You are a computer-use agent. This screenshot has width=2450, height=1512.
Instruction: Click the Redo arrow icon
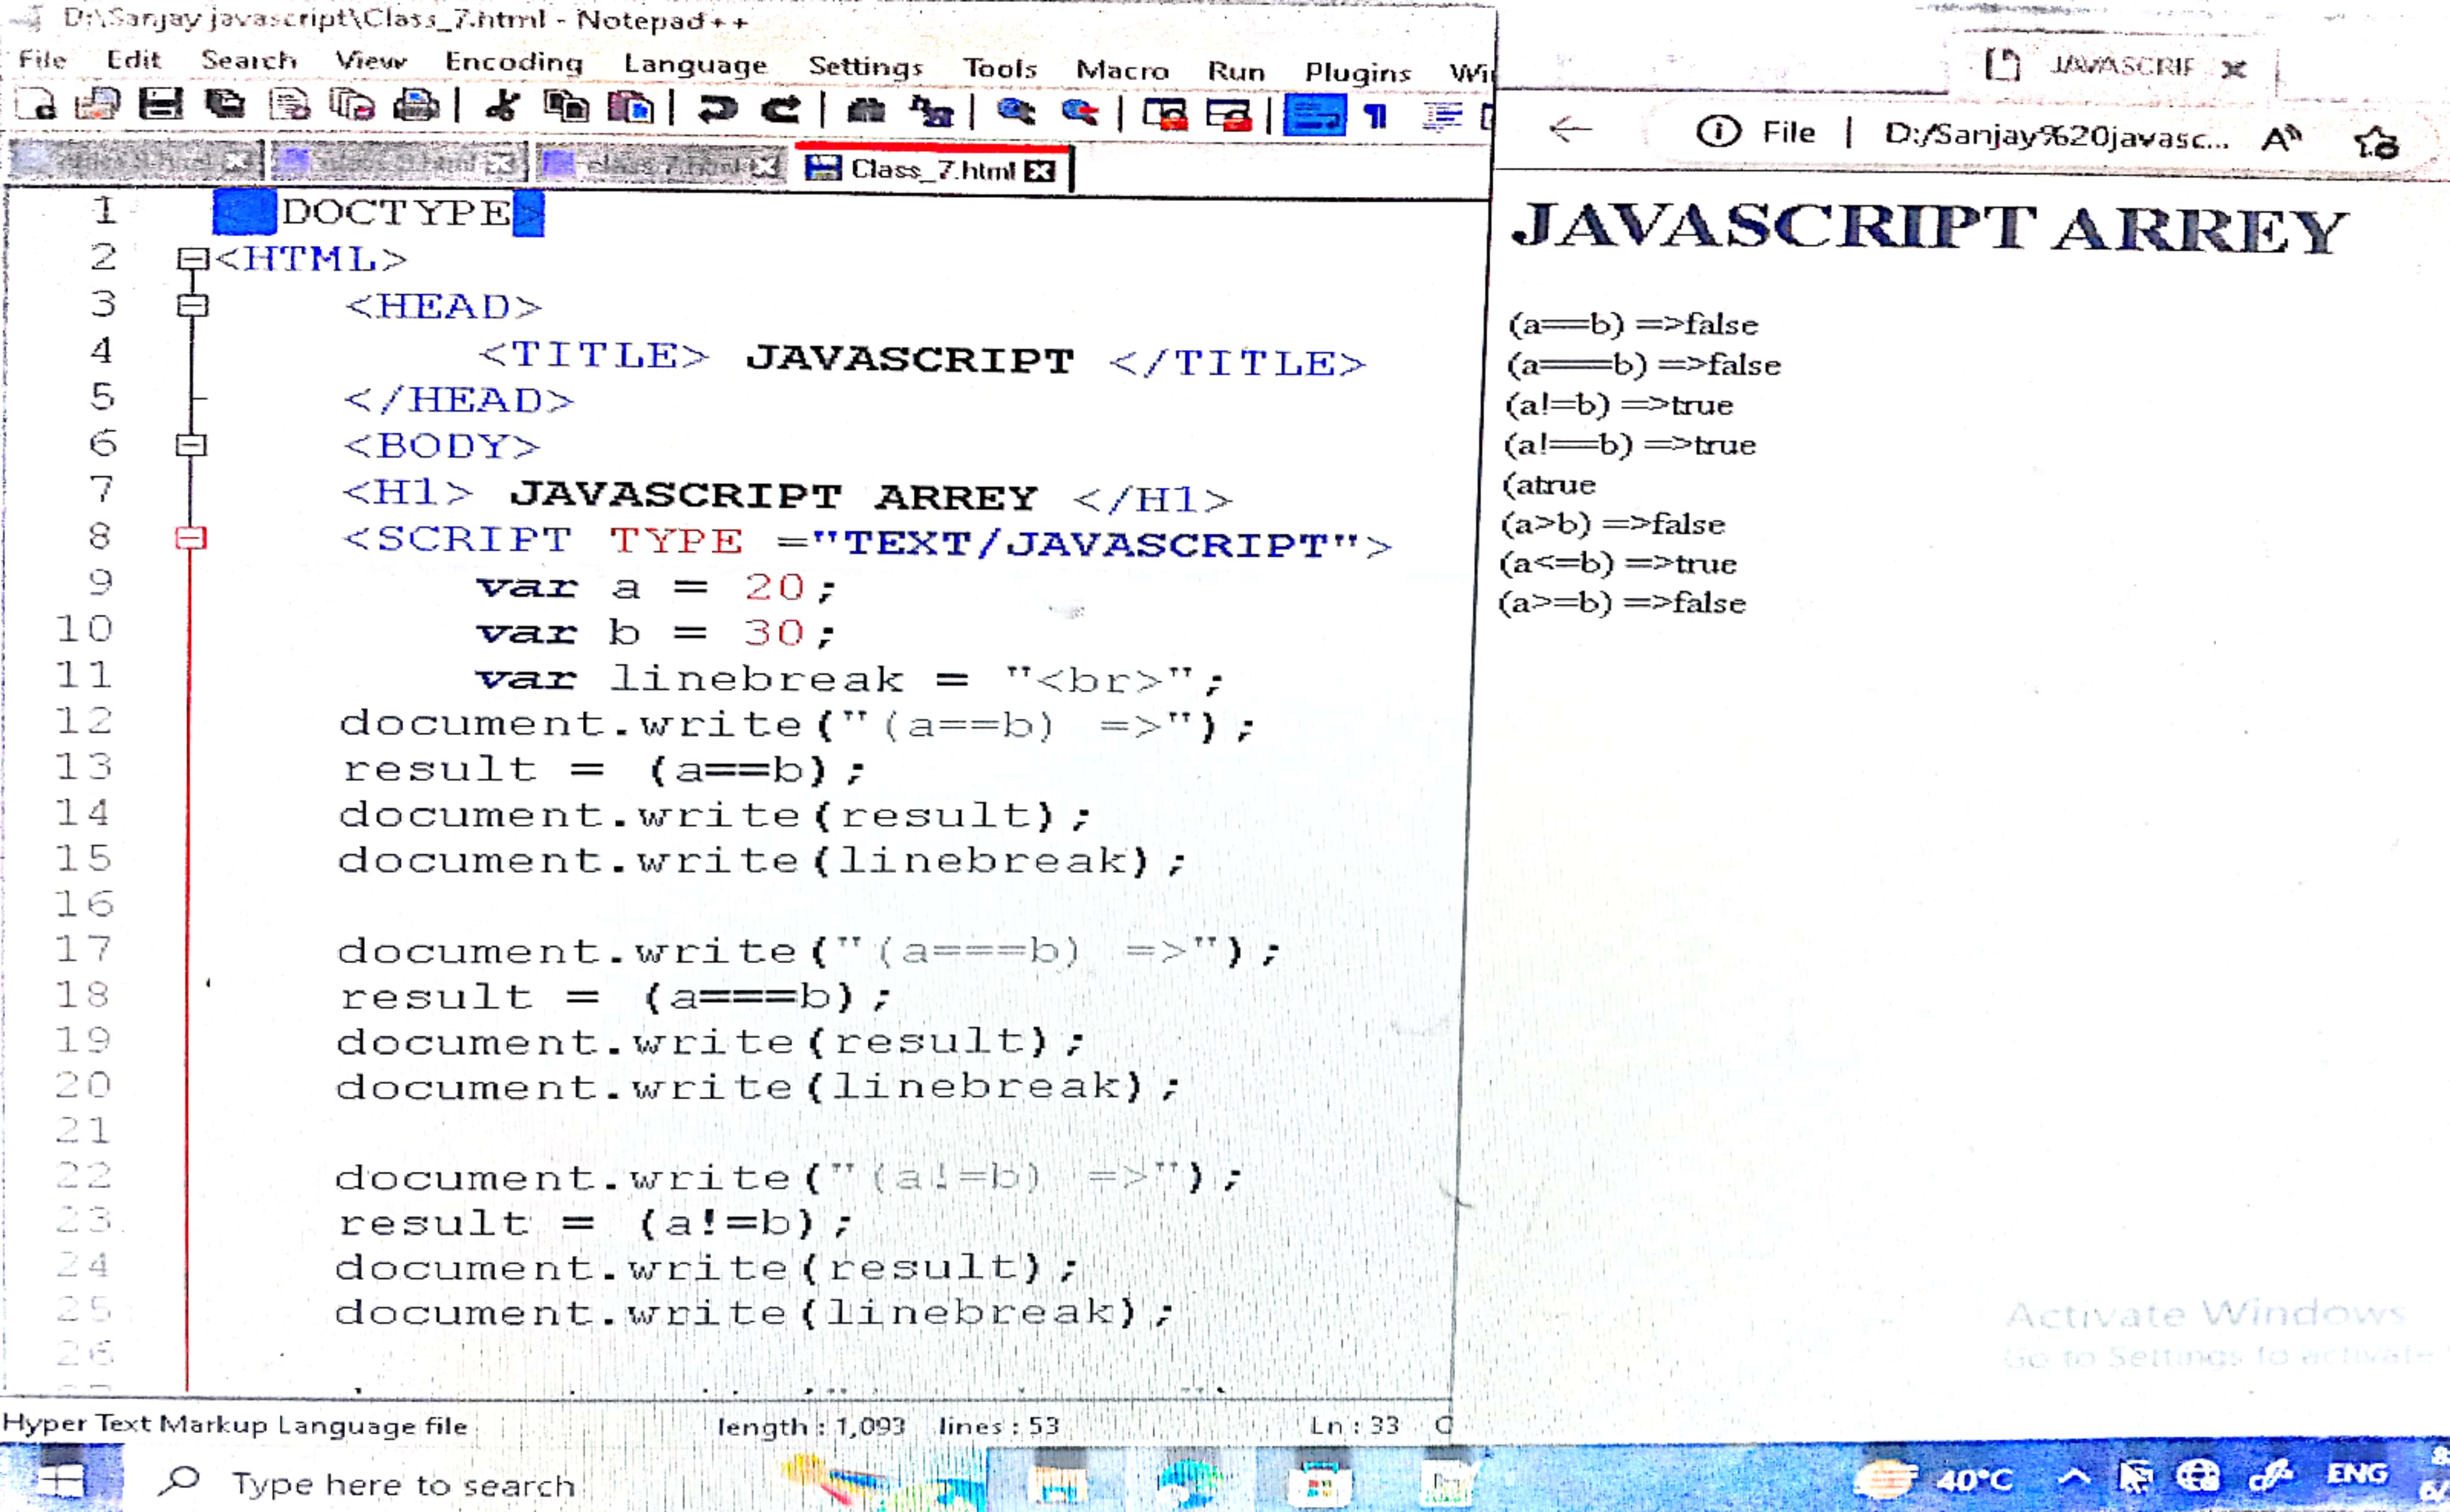tap(781, 110)
